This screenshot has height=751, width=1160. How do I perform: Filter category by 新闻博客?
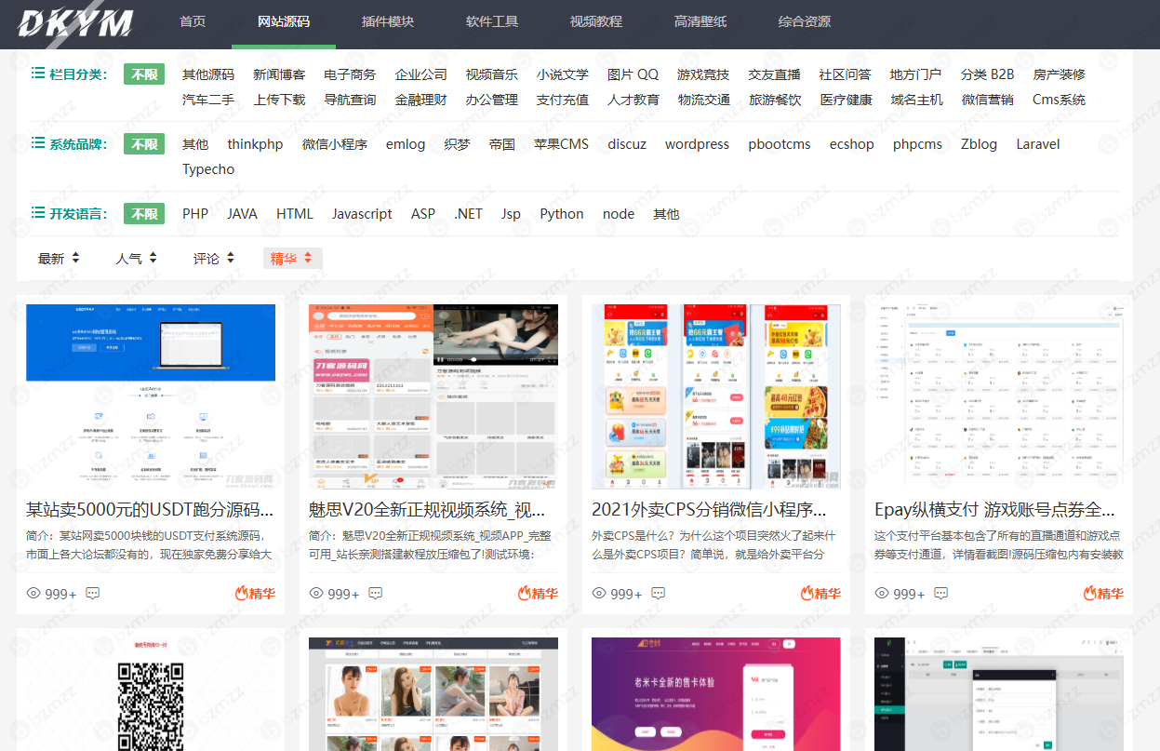point(279,74)
